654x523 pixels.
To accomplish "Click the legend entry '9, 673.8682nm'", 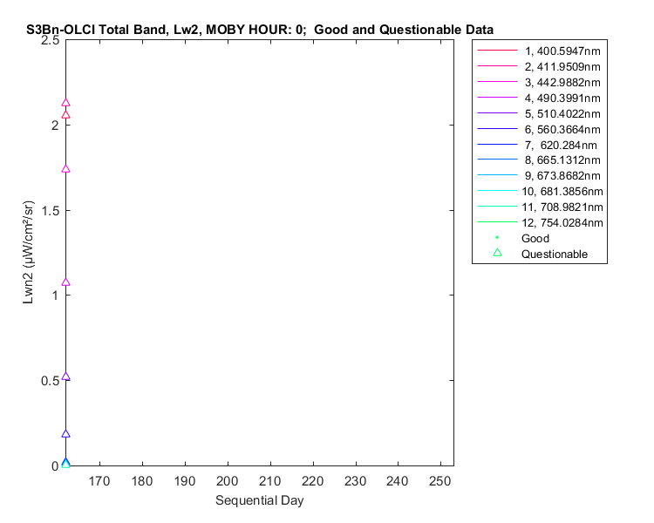I will coord(539,175).
